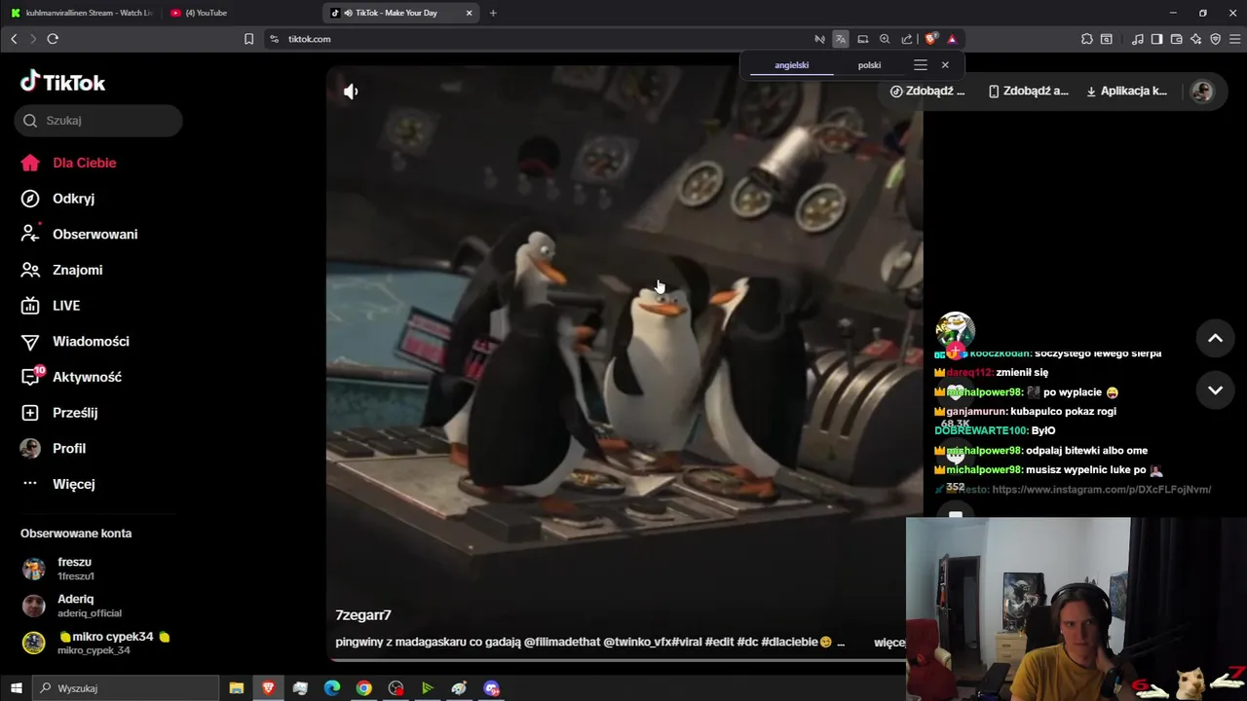Open followed account freszu
Screen dimensions: 1247x701
pos(58,569)
